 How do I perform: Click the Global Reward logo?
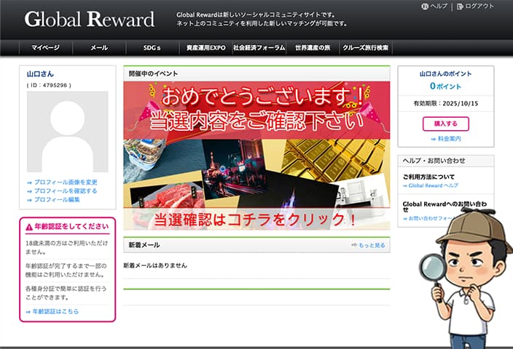tap(90, 20)
